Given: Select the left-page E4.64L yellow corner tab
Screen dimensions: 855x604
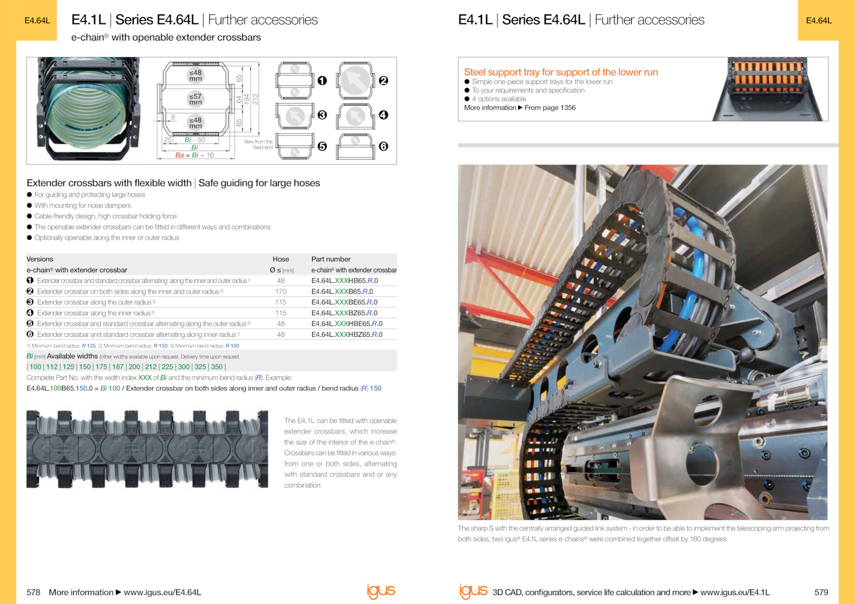Looking at the screenshot, I should point(37,20).
